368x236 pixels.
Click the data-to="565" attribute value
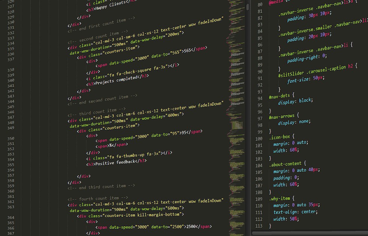point(166,54)
